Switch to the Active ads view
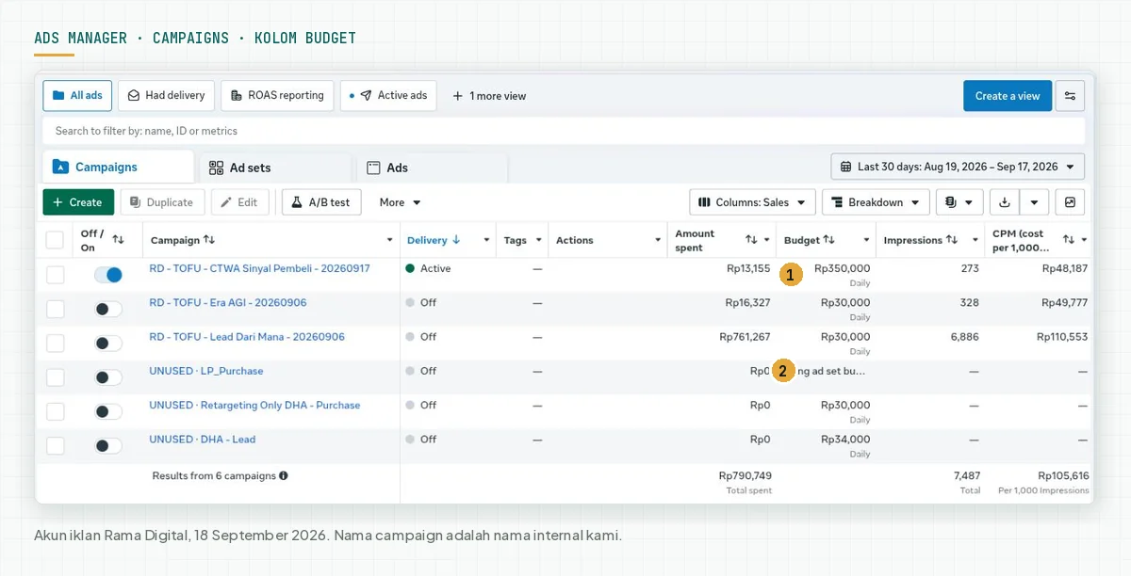The image size is (1131, 576). click(388, 96)
